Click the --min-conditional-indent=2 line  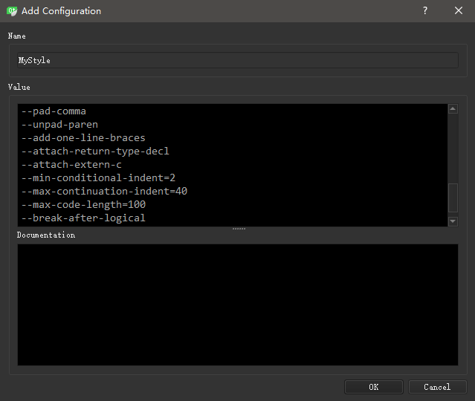click(98, 178)
